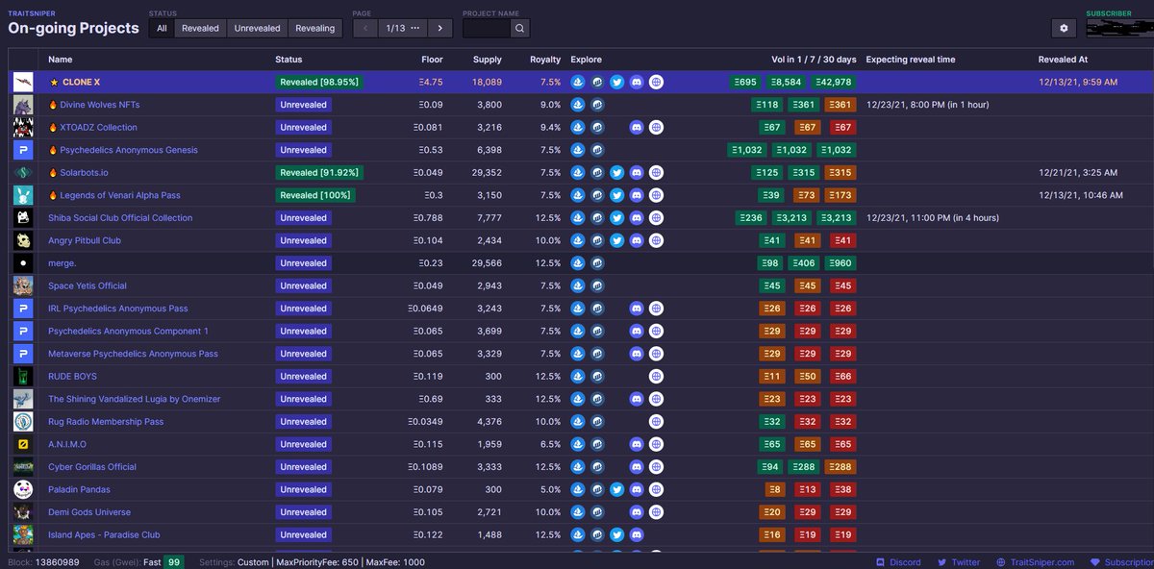Screen dimensions: 1154x569
Task: Go to next page with the right chevron
Action: click(439, 28)
